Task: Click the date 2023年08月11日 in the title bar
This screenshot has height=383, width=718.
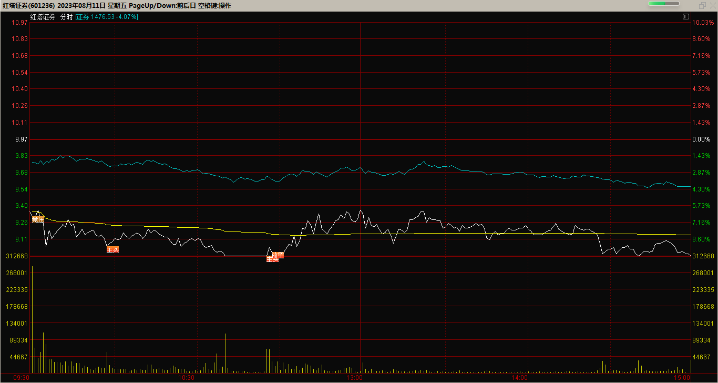Action: 81,5
